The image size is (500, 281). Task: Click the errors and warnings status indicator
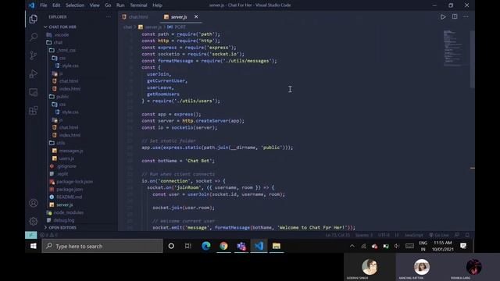click(48, 235)
